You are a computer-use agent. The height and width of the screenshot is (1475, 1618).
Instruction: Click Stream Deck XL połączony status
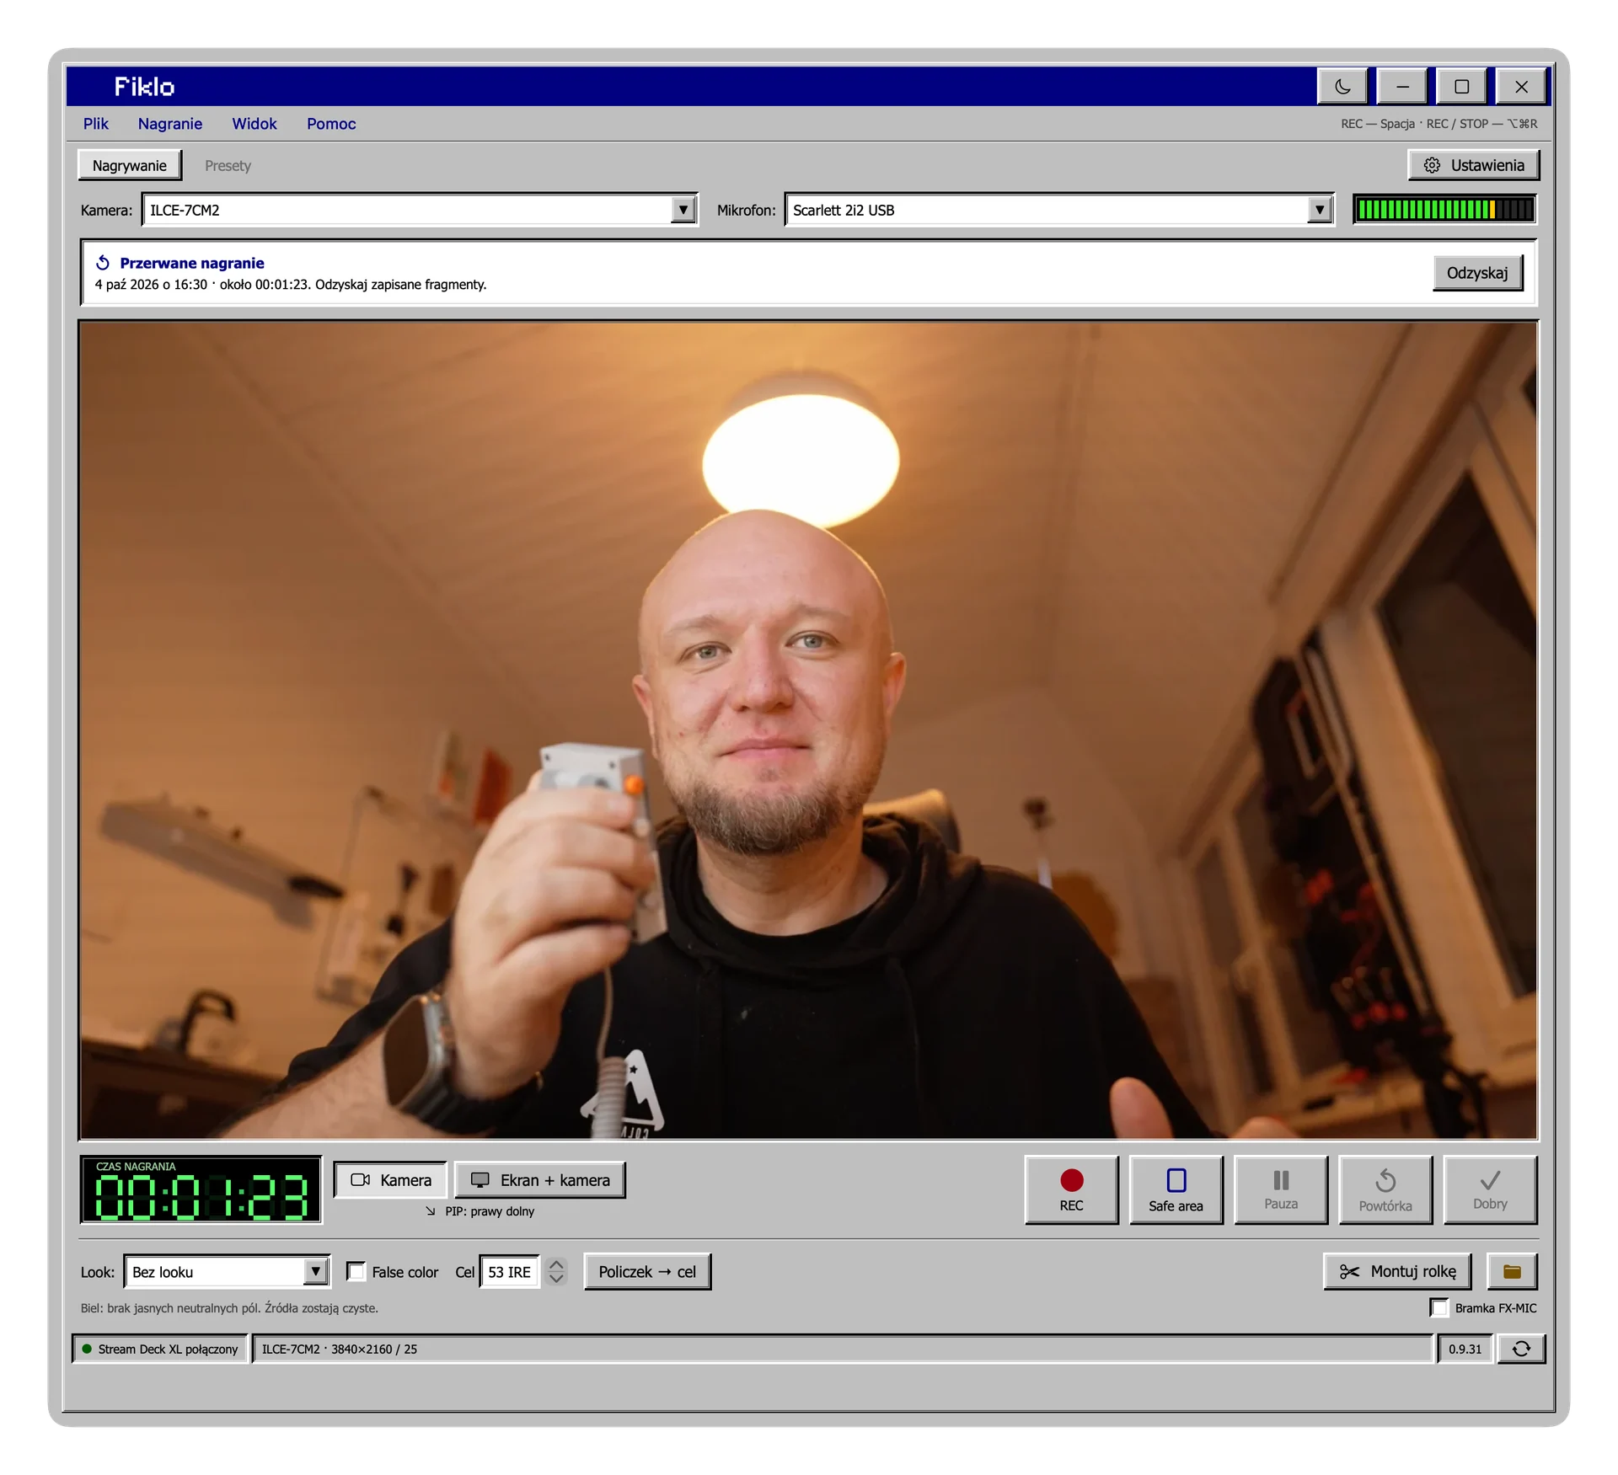tap(160, 1349)
